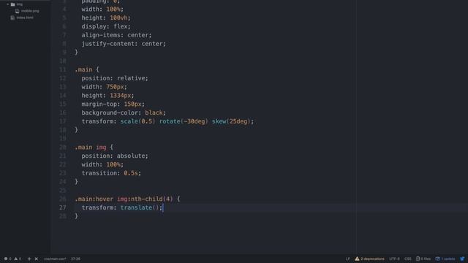This screenshot has height=263, width=468.
Task: Change LF line ending setting
Action: point(348,259)
